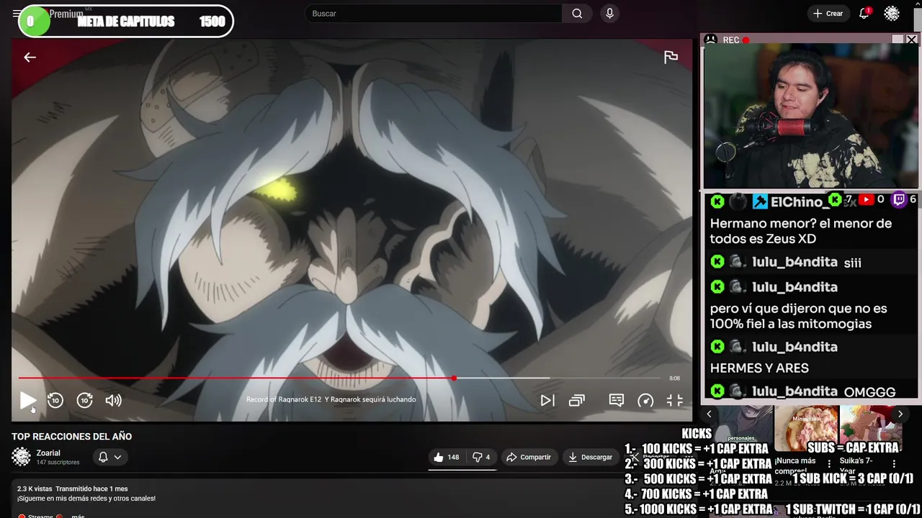Show more suggestion chips with right chevron
Screen dimensions: 922x518
pos(900,414)
